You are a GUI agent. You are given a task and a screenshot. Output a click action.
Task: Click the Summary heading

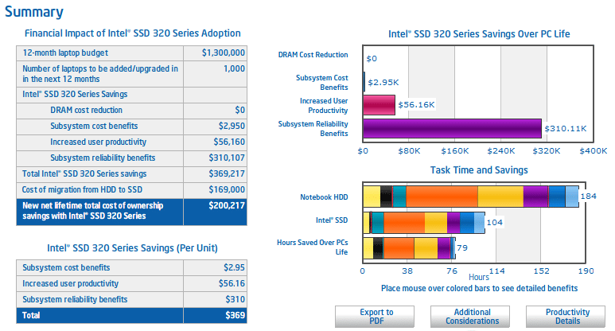33,12
